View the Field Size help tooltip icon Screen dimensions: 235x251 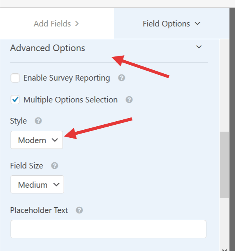pyautogui.click(x=55, y=166)
